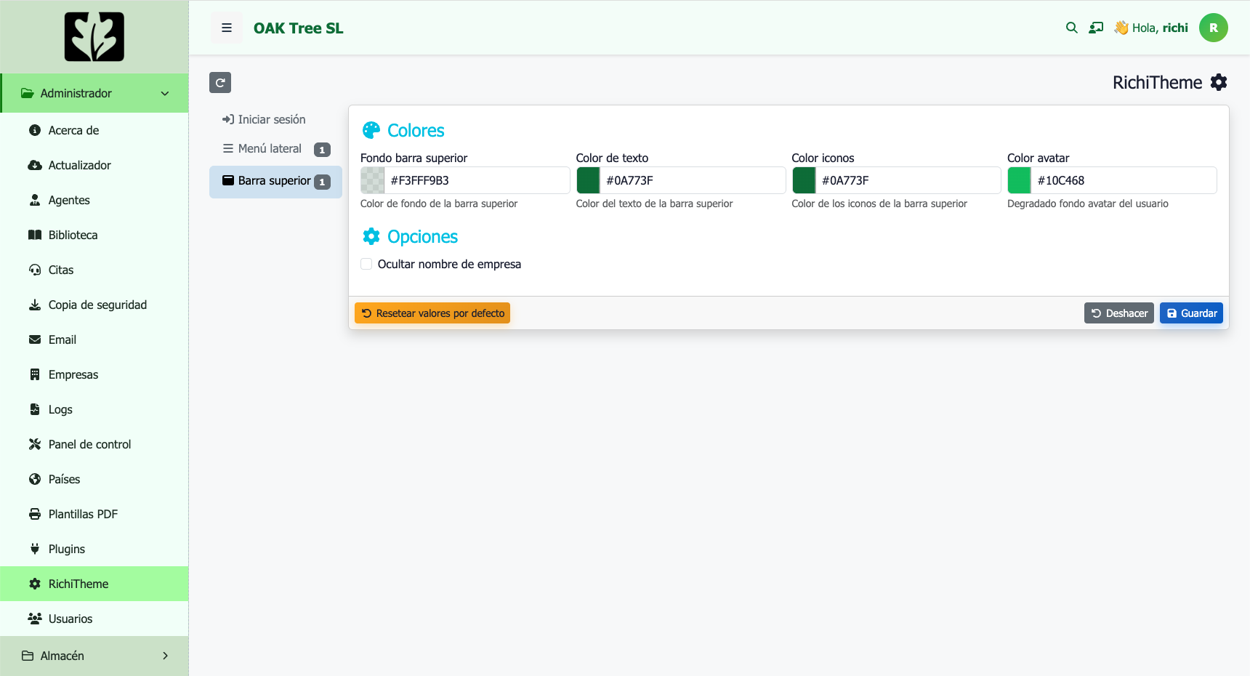The height and width of the screenshot is (676, 1250).
Task: Click the Color de texto hex input field
Action: (x=693, y=180)
